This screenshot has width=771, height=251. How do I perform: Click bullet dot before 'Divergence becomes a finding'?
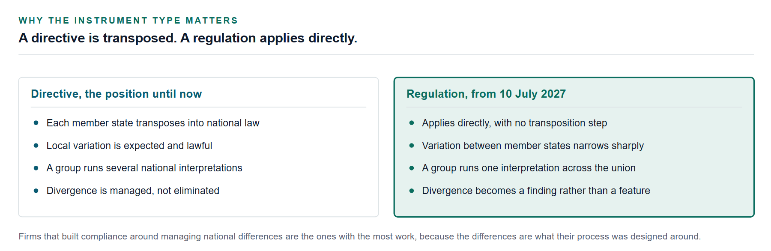click(412, 191)
